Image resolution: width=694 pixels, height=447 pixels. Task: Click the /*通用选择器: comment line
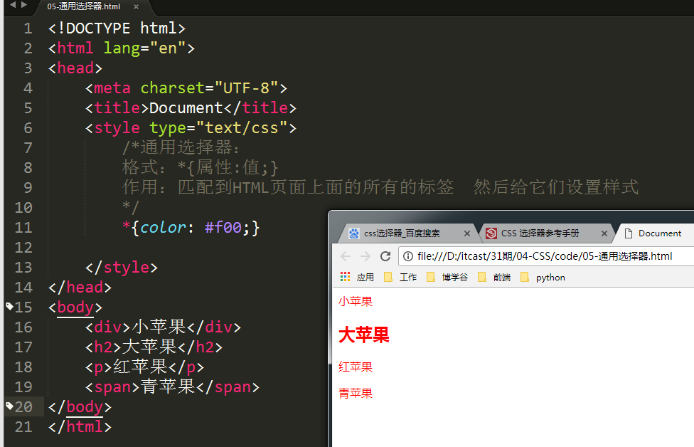(181, 147)
